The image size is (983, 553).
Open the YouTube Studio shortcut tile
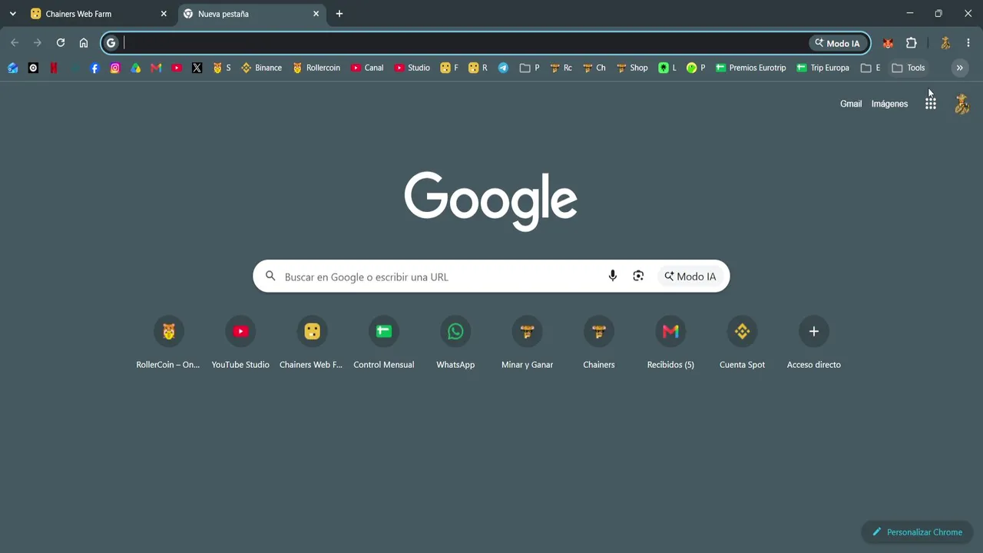(240, 343)
